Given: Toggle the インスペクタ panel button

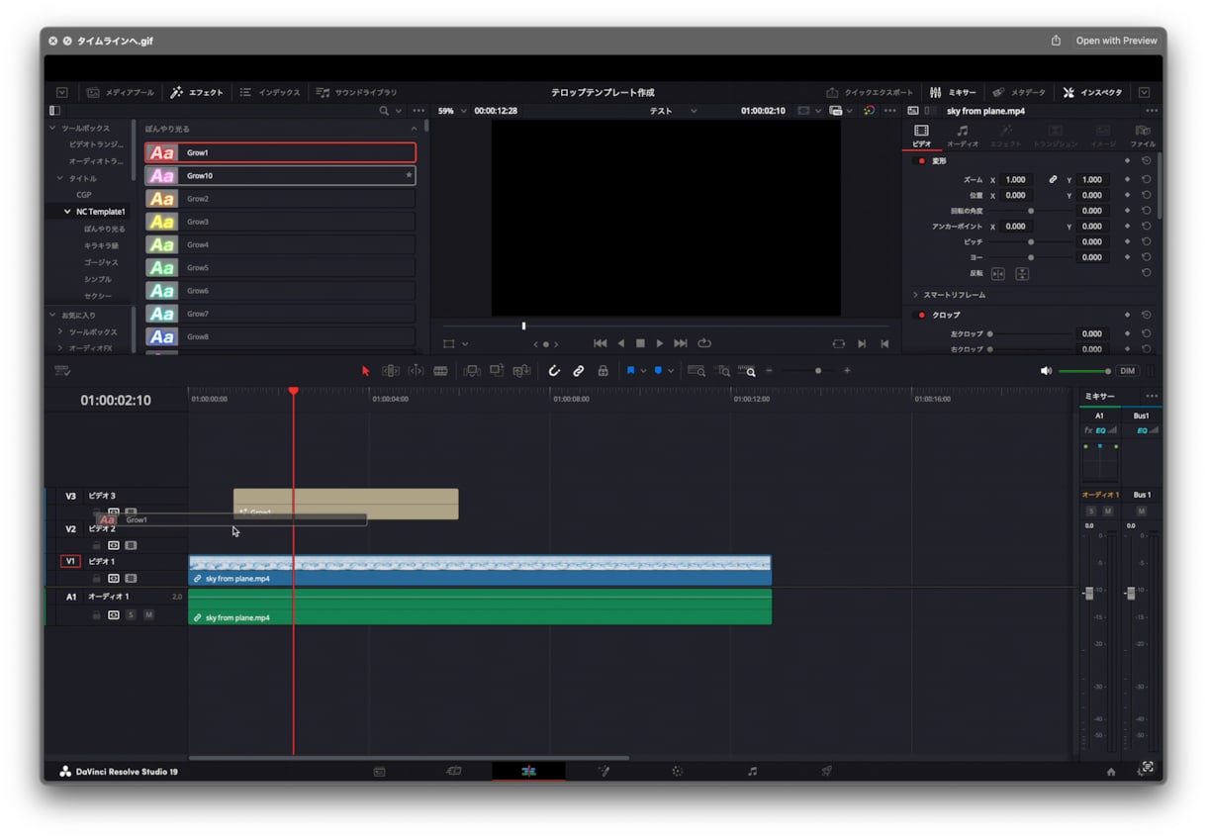Looking at the screenshot, I should (x=1093, y=92).
